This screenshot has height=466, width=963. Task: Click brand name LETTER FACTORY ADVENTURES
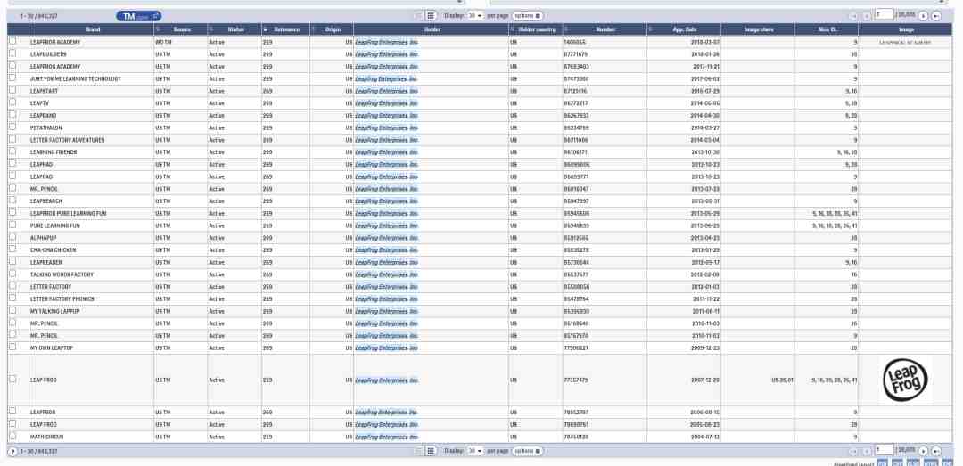click(68, 140)
